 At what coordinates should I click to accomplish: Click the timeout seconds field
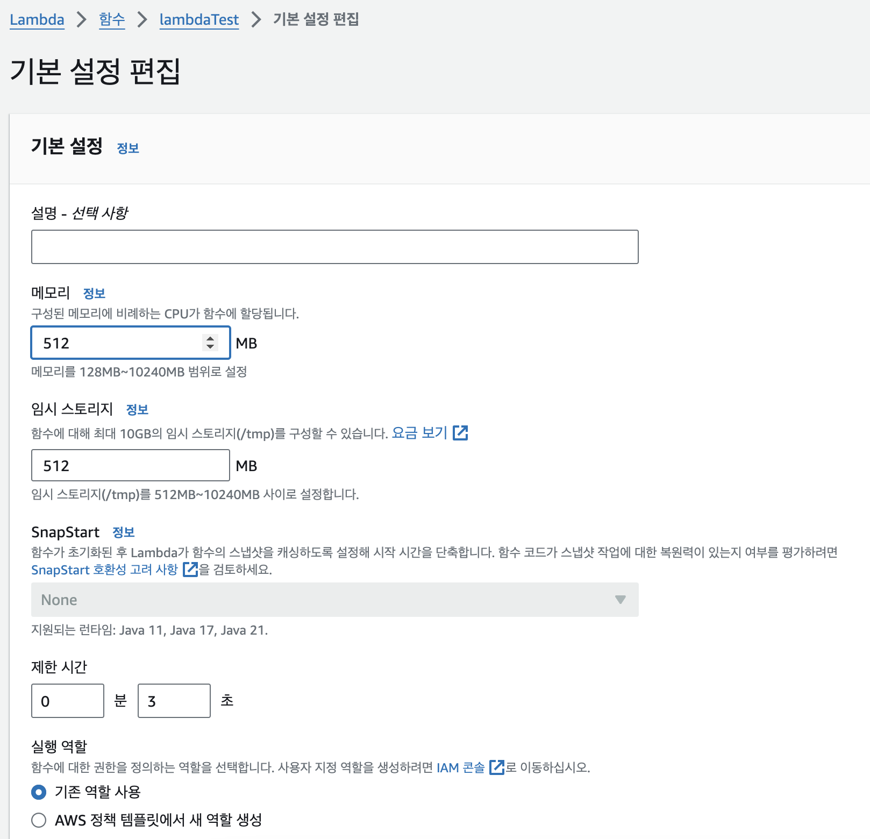174,701
